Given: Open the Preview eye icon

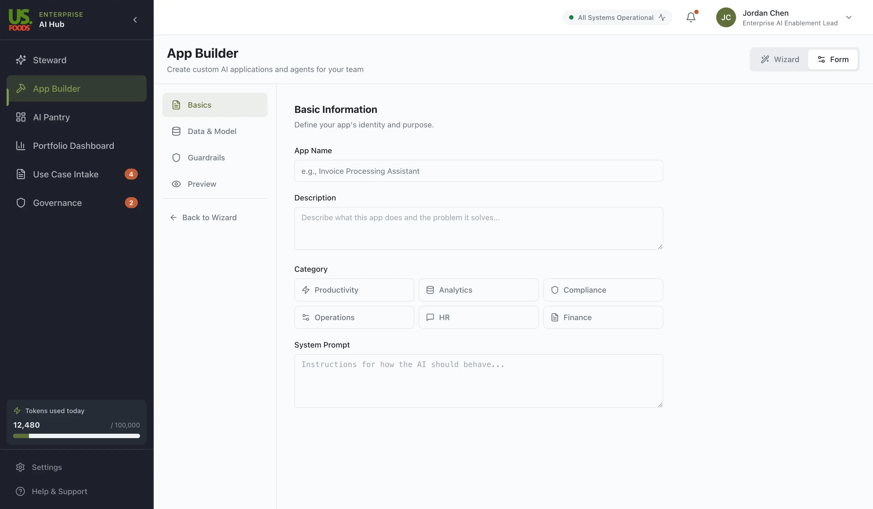Looking at the screenshot, I should (x=176, y=184).
